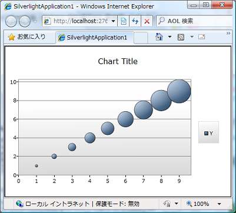
Task: Click the Read mail icon
Action: point(201,37)
